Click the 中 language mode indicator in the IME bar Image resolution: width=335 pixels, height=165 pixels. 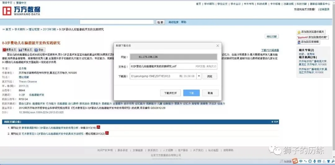tap(301, 161)
